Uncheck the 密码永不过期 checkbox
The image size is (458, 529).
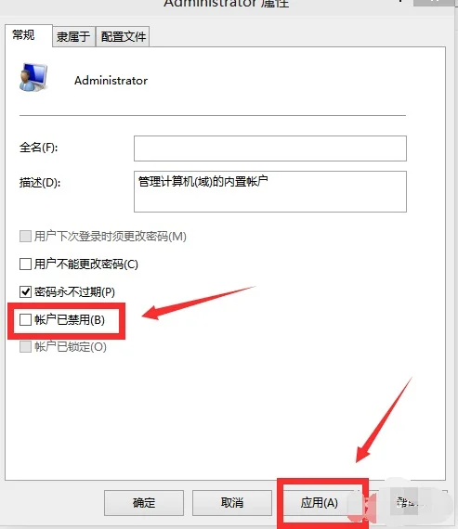25,291
